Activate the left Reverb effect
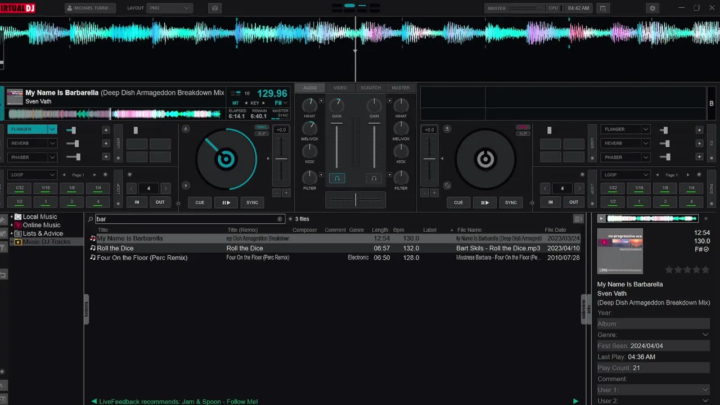 pos(28,143)
